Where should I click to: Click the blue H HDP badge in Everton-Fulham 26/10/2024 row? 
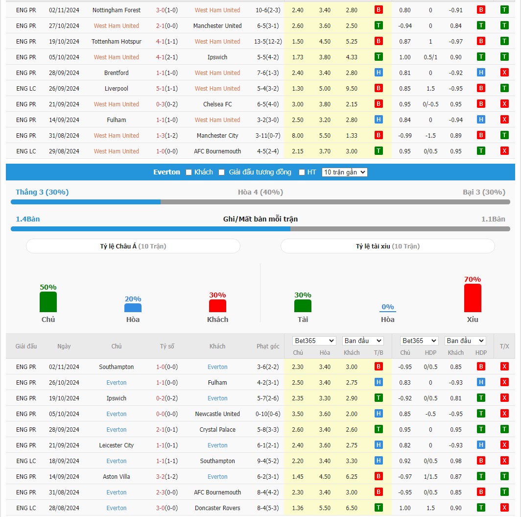481,382
